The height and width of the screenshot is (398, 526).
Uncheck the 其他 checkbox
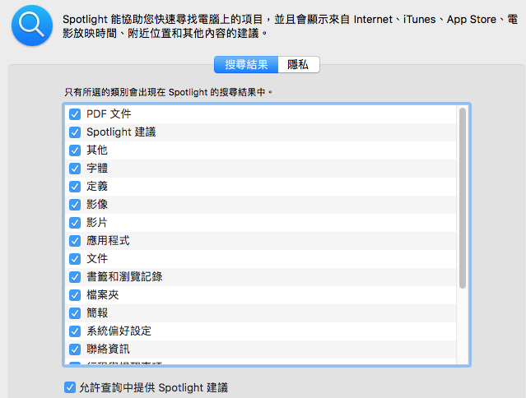tap(75, 150)
